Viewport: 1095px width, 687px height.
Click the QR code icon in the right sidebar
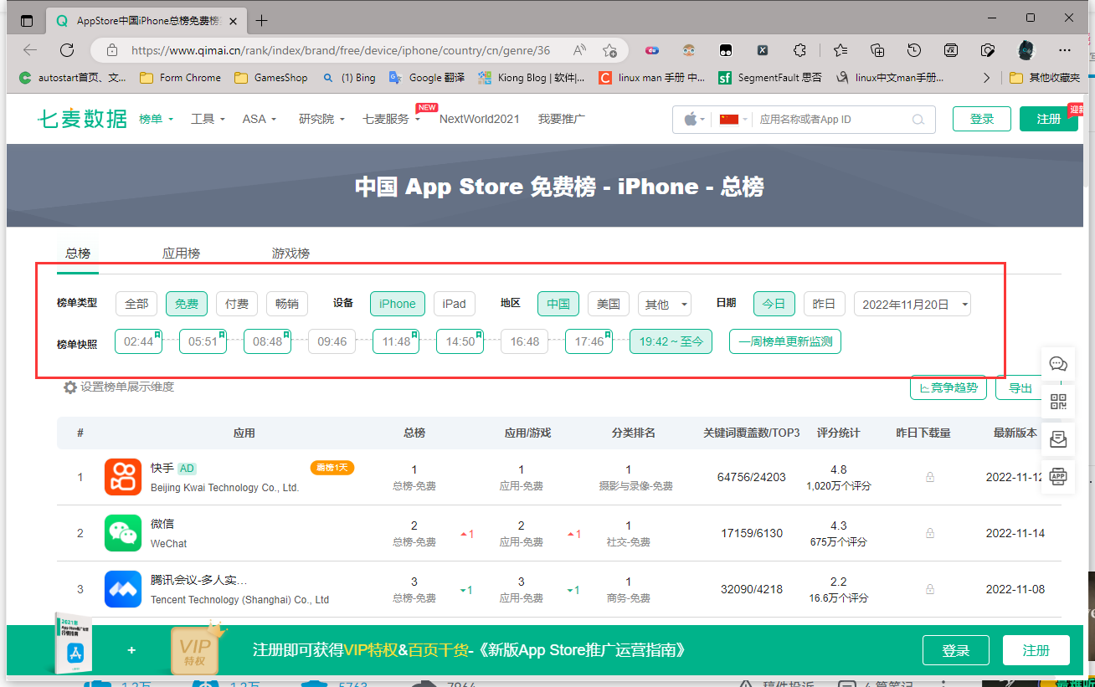coord(1058,401)
